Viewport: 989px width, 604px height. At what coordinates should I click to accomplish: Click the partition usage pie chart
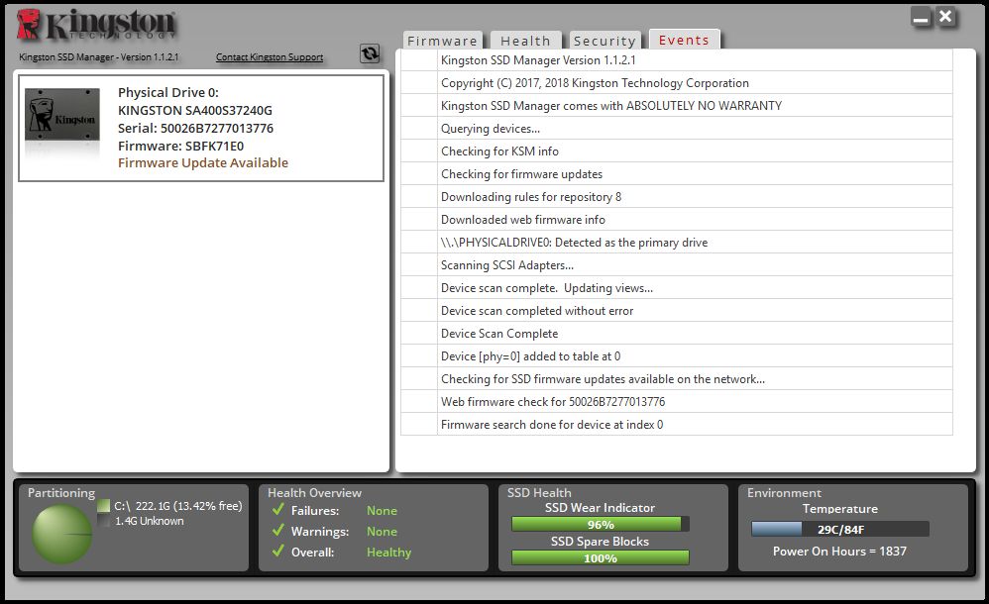coord(61,534)
